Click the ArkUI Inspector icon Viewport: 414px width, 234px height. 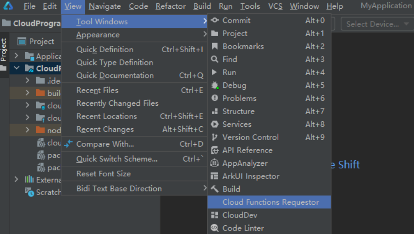click(215, 176)
